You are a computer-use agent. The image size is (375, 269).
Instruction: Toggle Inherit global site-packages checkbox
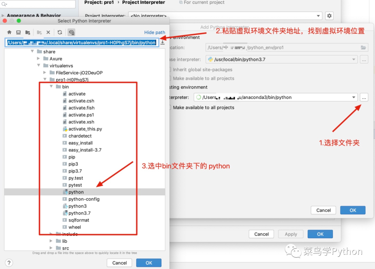pyautogui.click(x=170, y=69)
